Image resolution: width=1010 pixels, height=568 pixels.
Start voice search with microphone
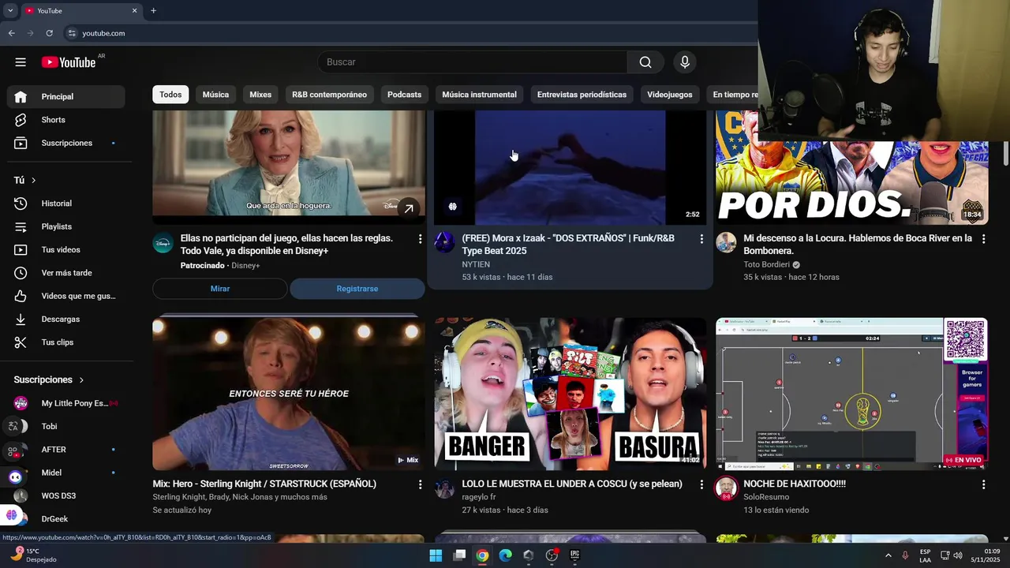(685, 62)
